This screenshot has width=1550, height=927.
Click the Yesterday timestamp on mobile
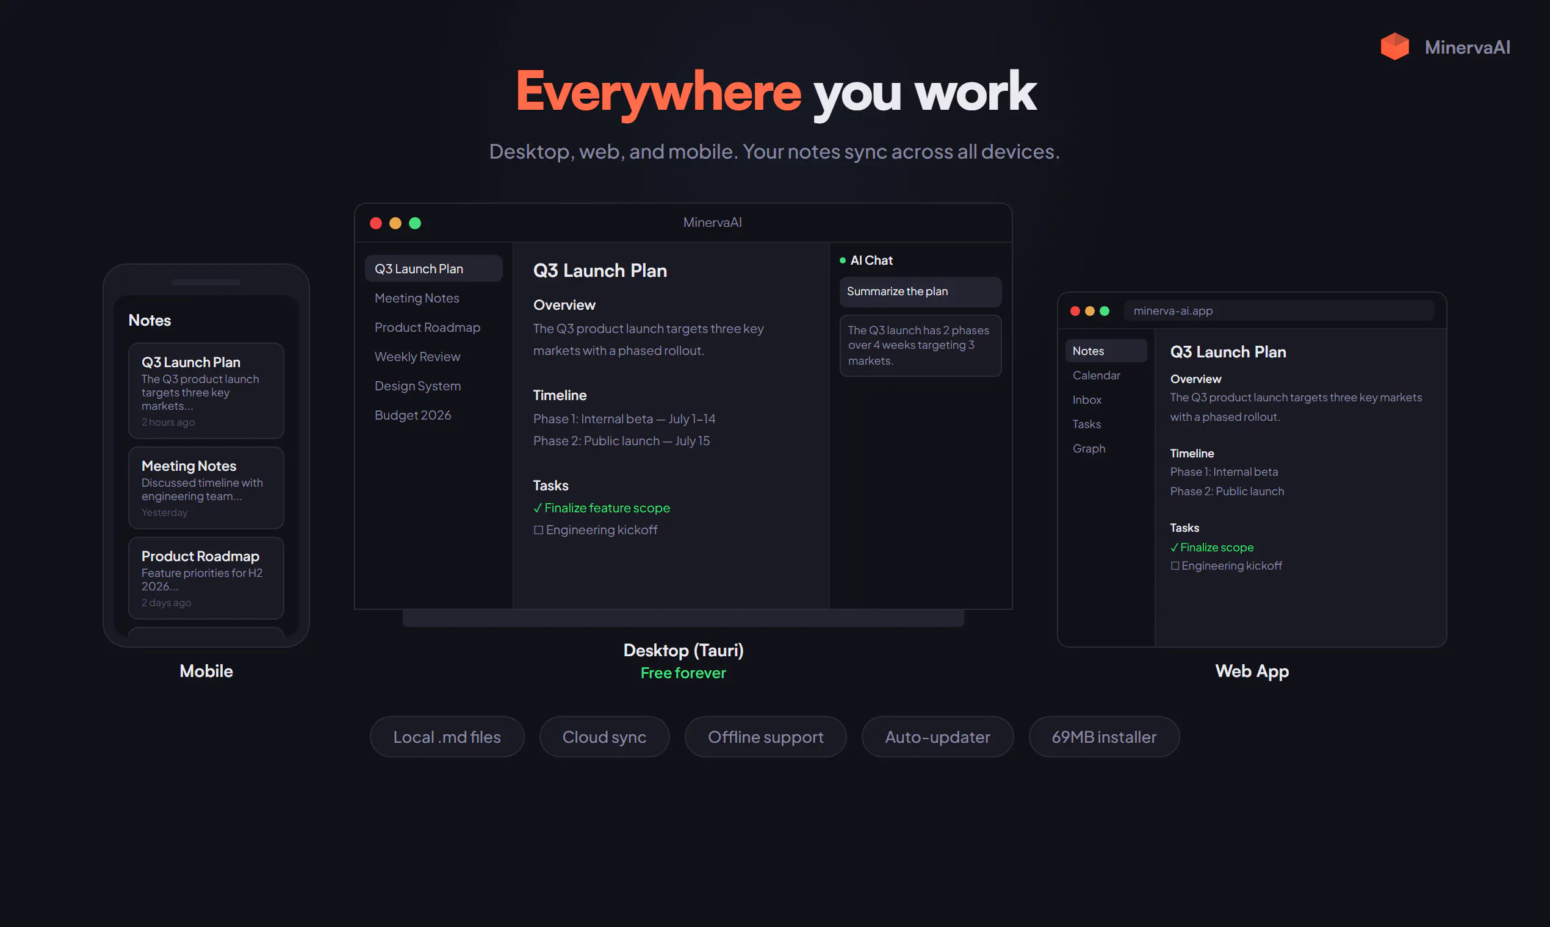coord(164,512)
